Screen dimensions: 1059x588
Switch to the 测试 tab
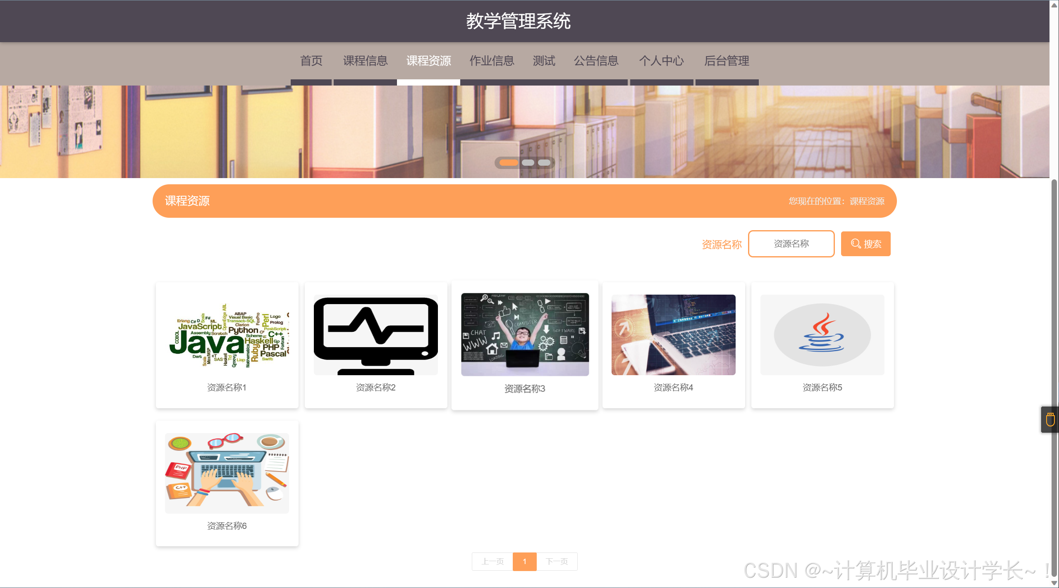point(543,61)
